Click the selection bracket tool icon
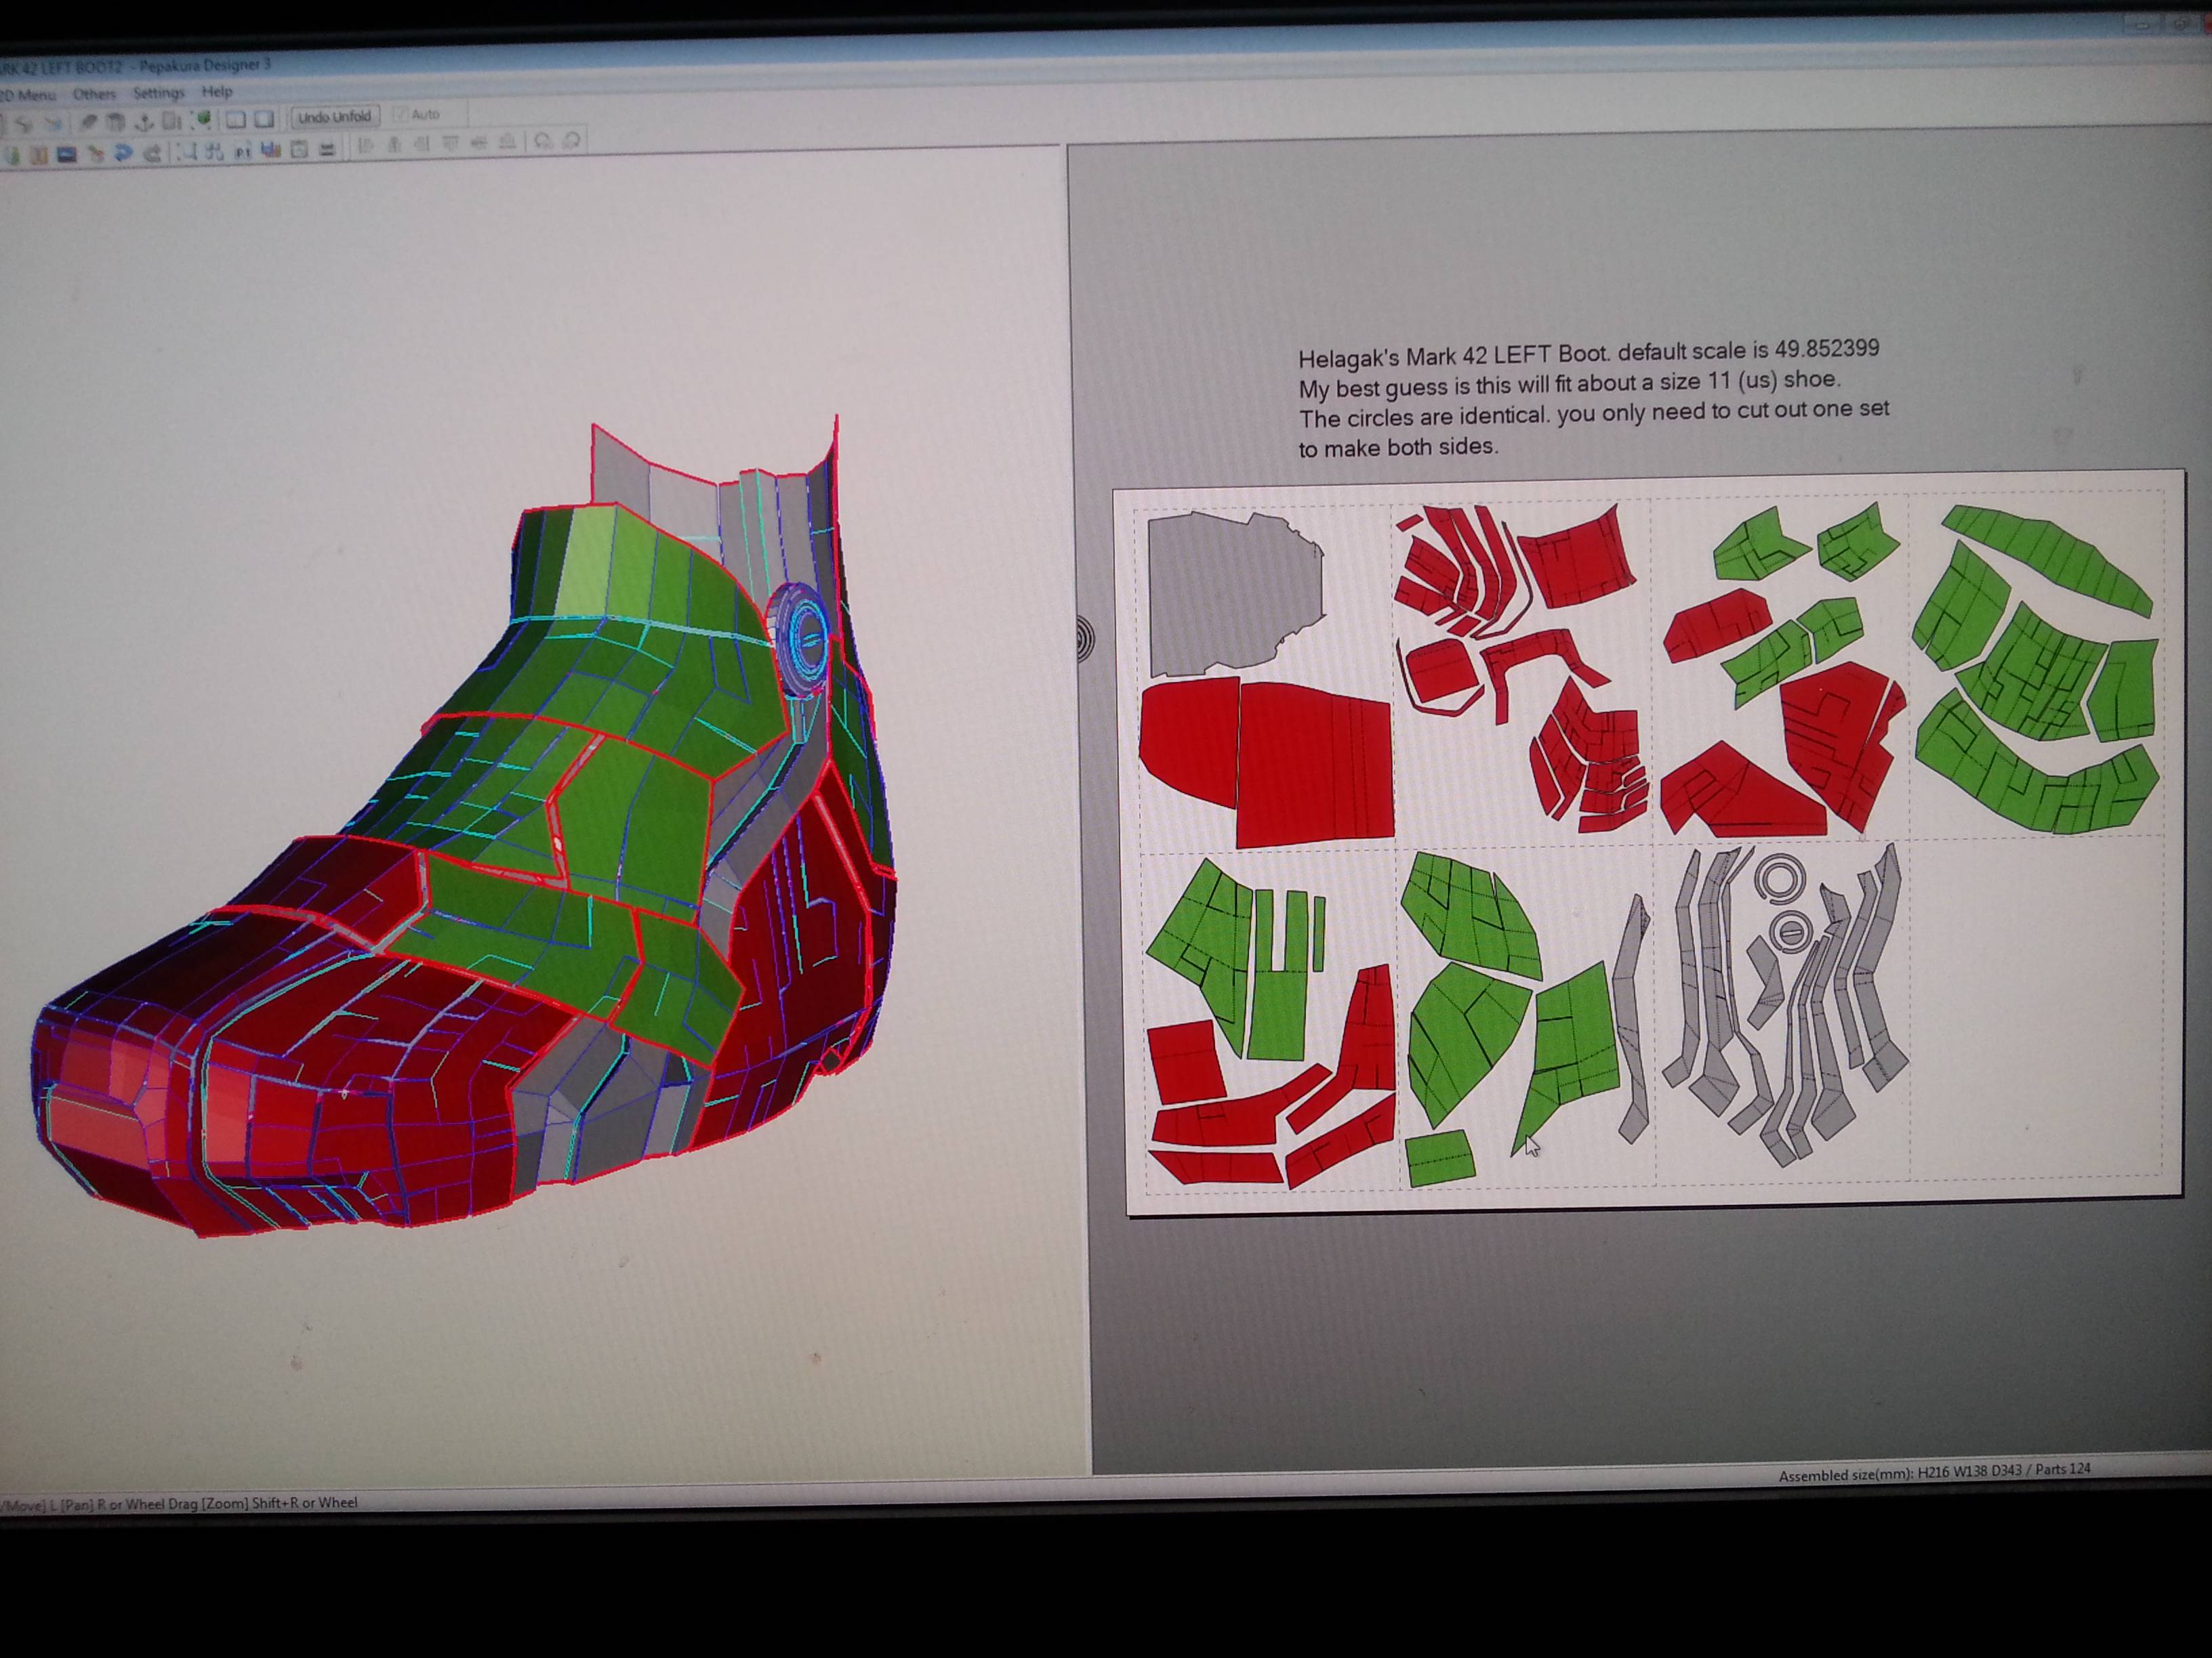 (x=187, y=152)
